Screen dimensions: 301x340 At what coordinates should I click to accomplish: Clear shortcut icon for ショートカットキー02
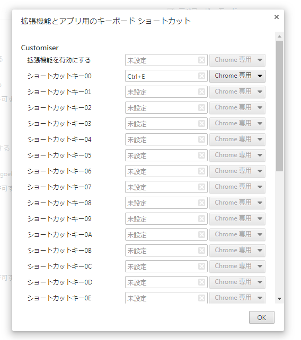tap(201, 107)
